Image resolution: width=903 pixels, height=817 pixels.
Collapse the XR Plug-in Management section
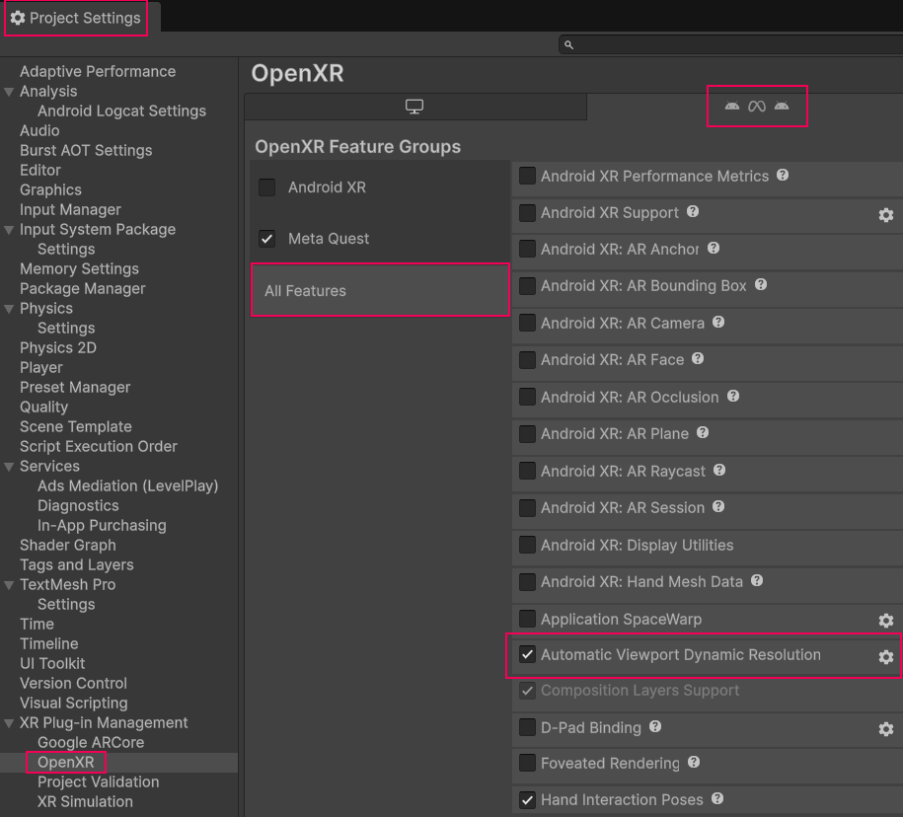10,722
